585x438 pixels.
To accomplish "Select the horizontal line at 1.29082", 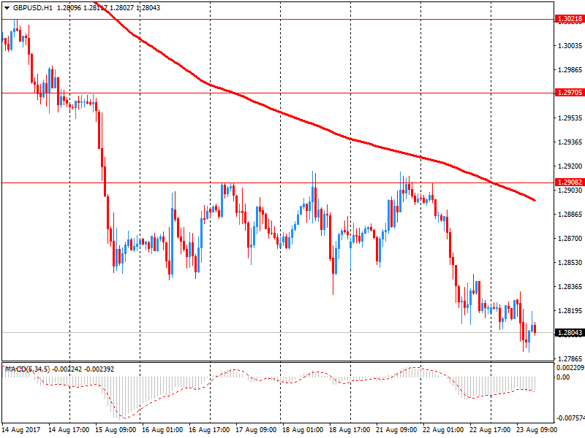I will (278, 183).
